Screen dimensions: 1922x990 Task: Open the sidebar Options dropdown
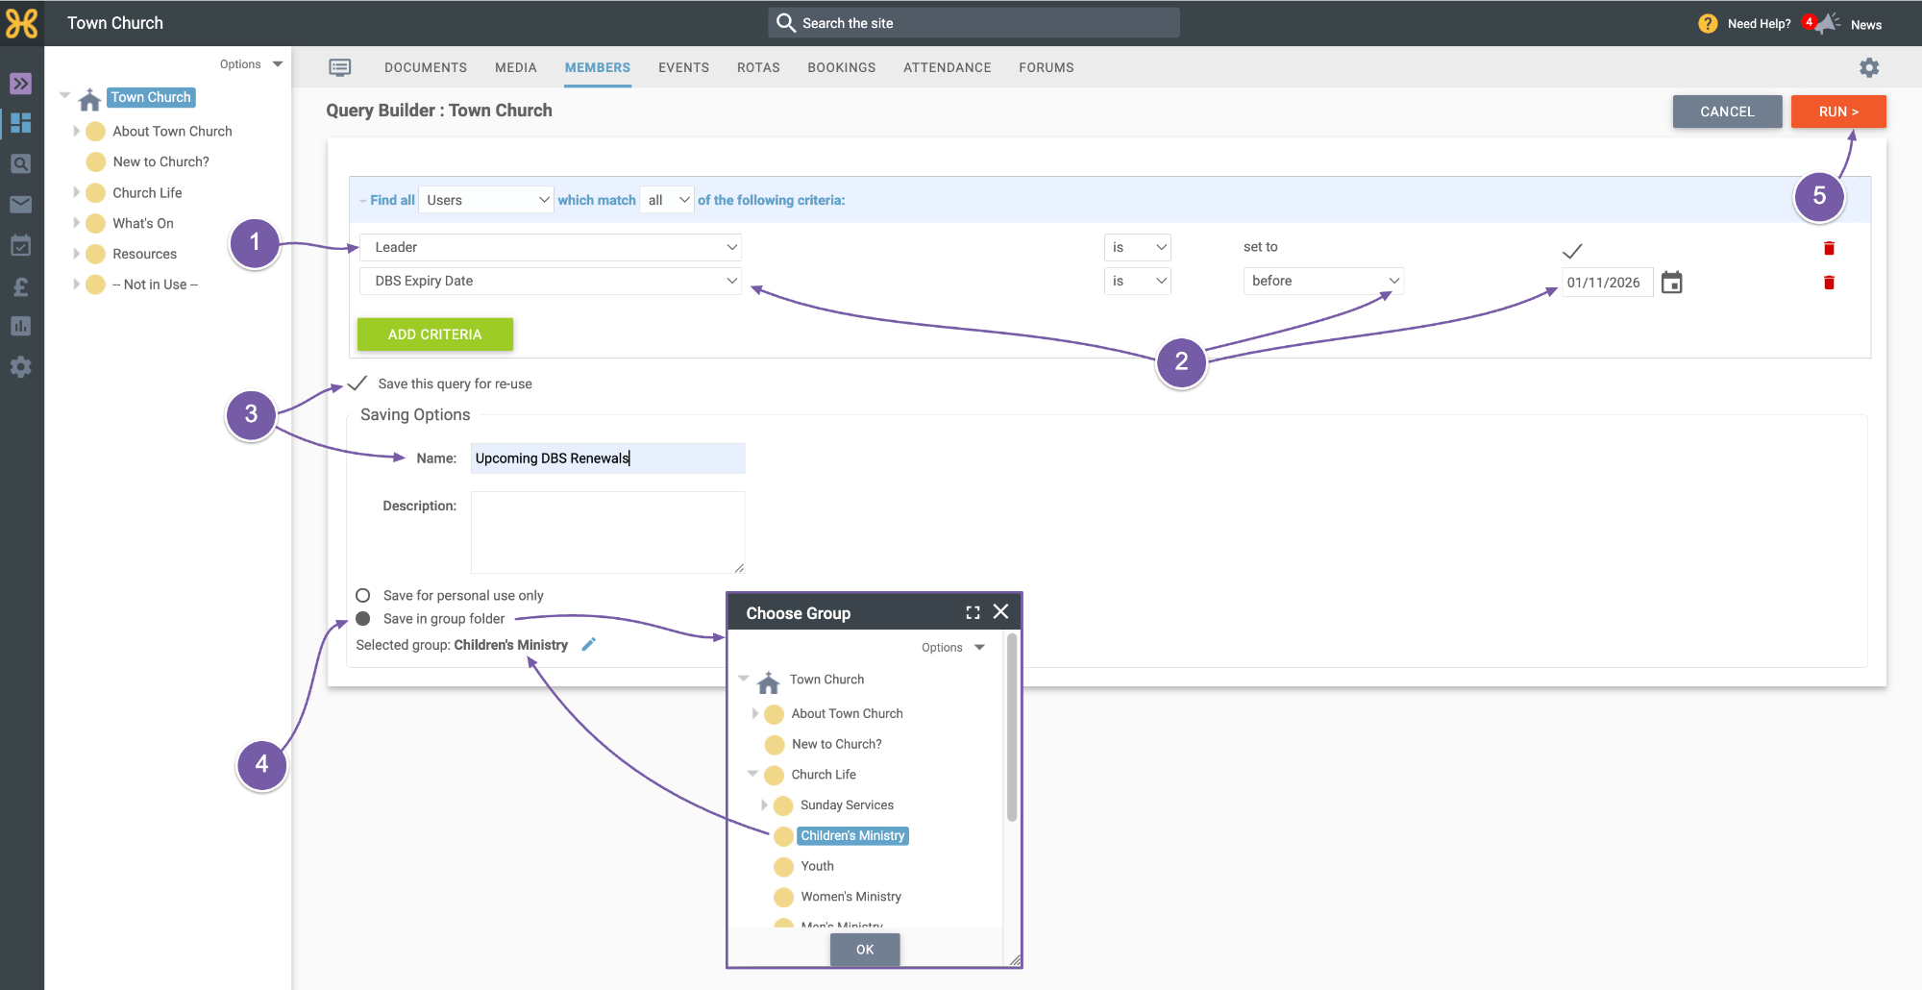point(251,64)
